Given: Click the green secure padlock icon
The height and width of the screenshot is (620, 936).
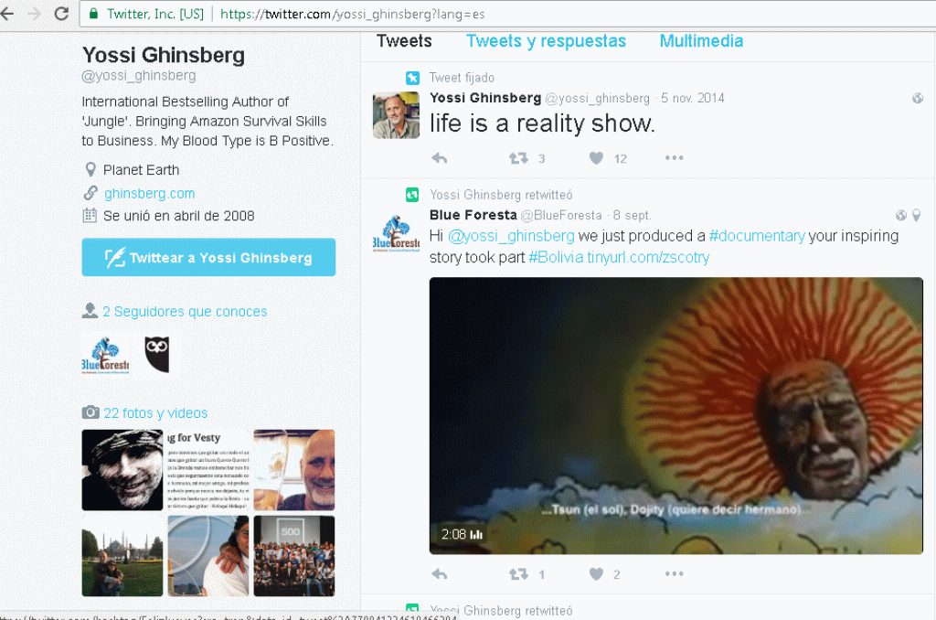Looking at the screenshot, I should click(x=93, y=14).
